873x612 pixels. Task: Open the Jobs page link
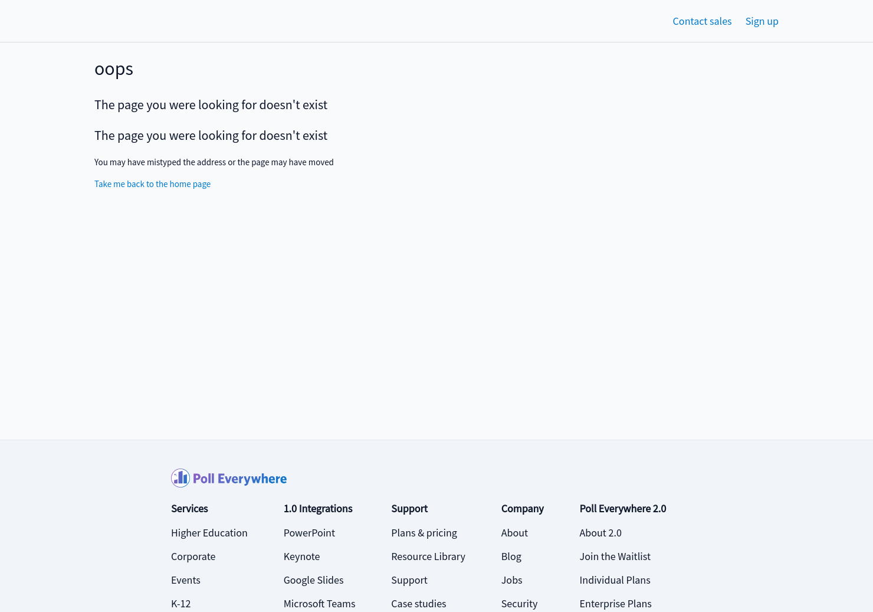coord(511,580)
